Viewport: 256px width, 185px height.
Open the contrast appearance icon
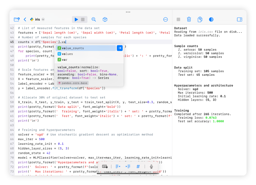click(211, 19)
